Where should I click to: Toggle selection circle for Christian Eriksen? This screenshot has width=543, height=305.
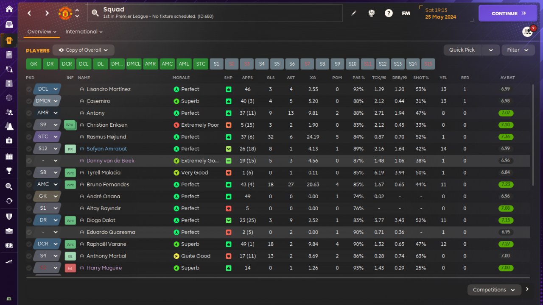pos(29,125)
